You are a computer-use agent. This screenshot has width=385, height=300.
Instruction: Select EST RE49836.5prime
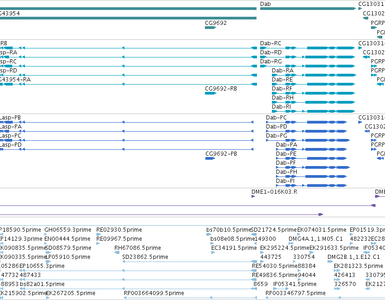click(275, 275)
